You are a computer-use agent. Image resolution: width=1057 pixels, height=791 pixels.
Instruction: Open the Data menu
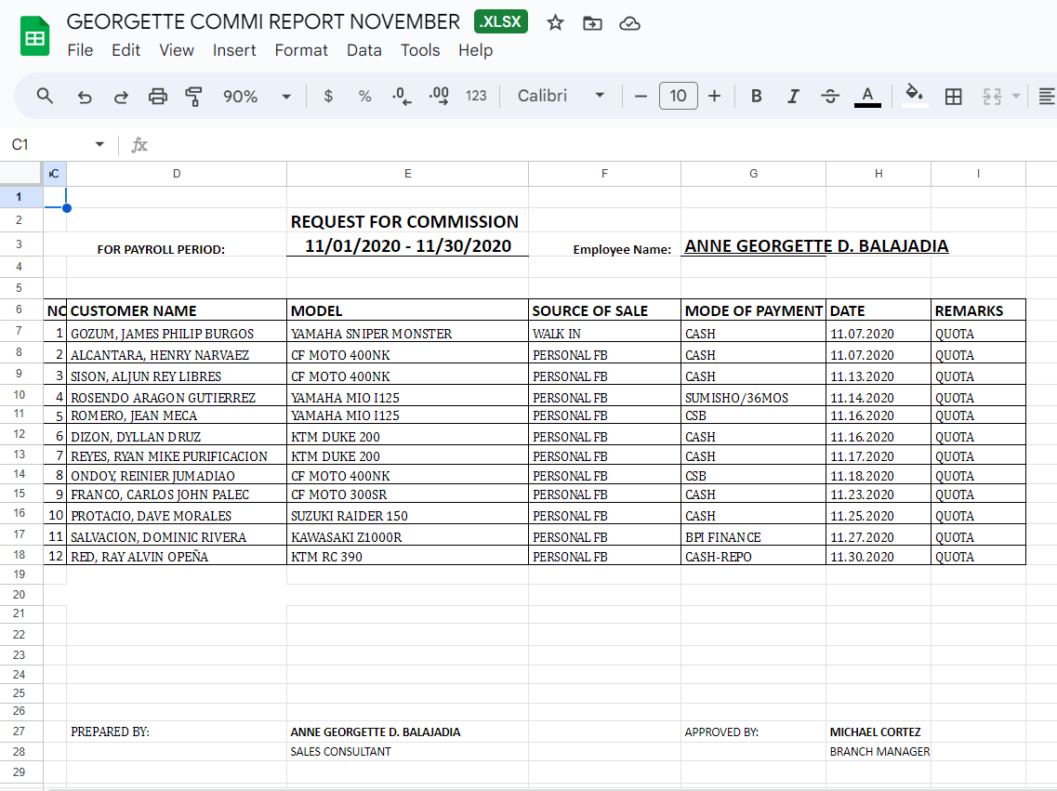[364, 50]
